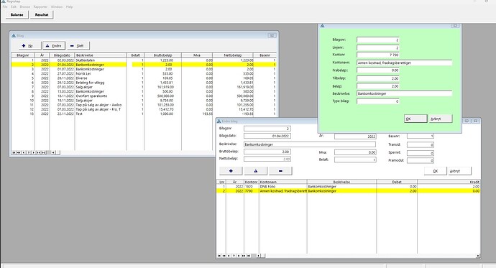Jump to first record in Bilag list navigator
496x268 pixels.
(14, 152)
